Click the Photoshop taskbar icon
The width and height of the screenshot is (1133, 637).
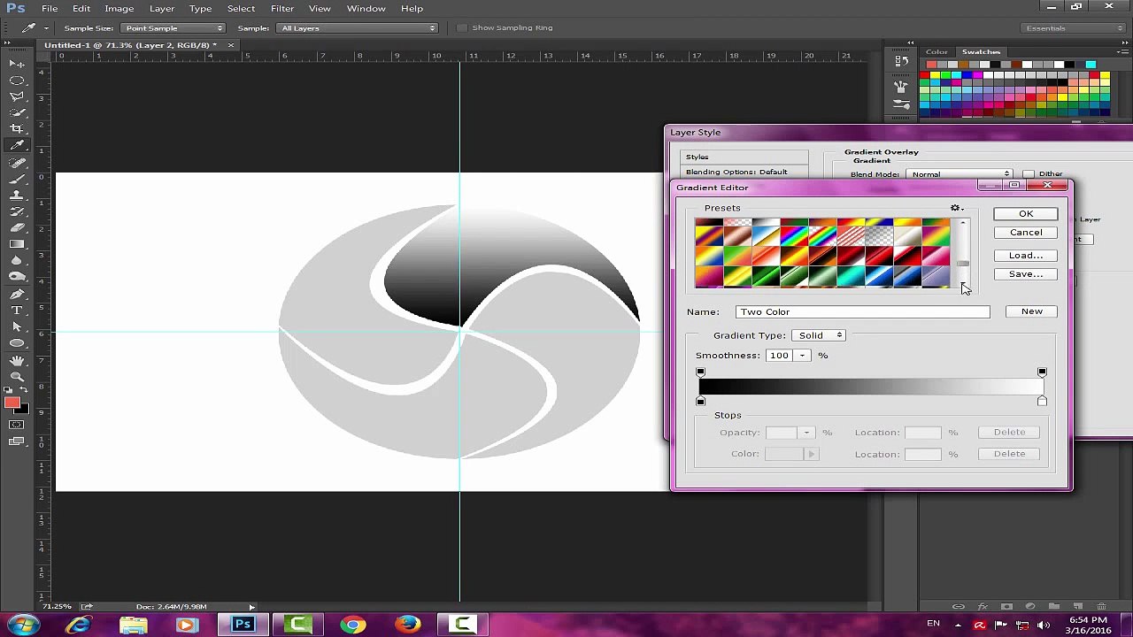coord(243,625)
